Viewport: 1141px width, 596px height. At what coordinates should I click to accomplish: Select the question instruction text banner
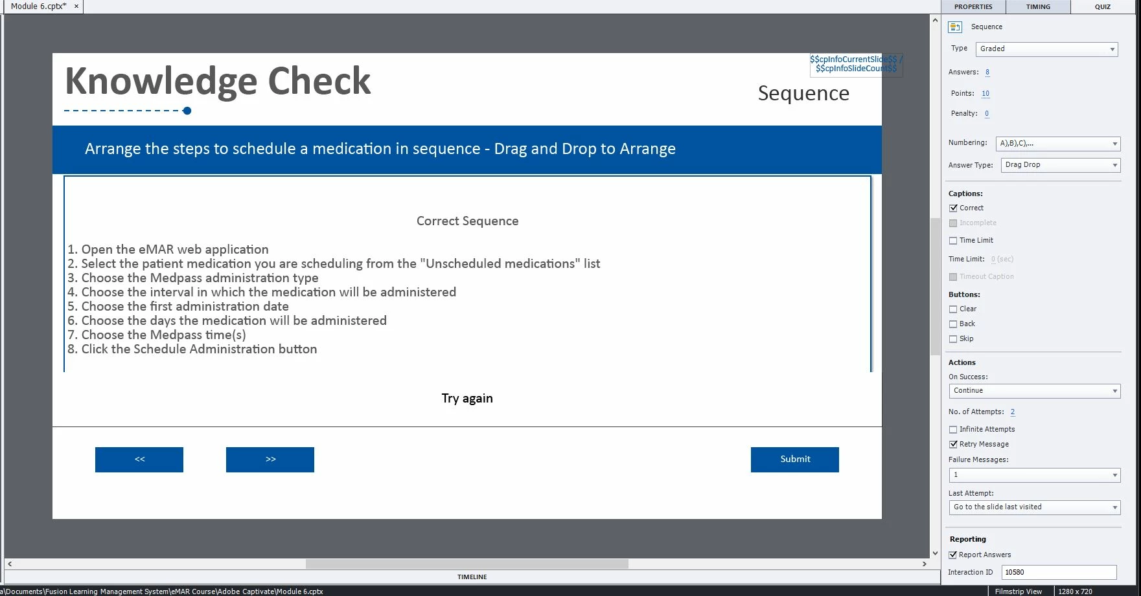click(x=467, y=149)
